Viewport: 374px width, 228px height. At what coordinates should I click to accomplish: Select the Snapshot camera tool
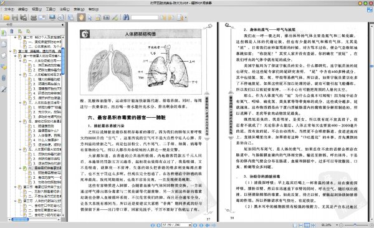coord(106,17)
